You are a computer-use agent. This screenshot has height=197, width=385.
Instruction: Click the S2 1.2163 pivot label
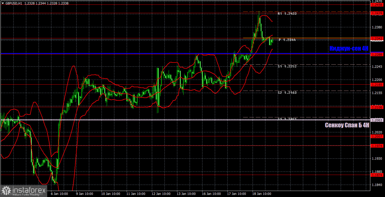pos(287,93)
